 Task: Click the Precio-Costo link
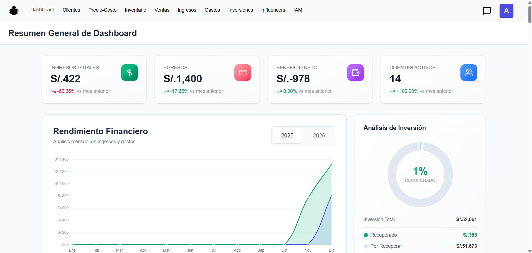pos(102,10)
